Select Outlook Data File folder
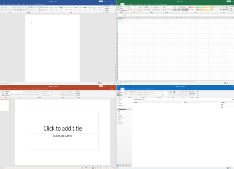Image resolution: width=234 pixels, height=169 pixels. click(x=124, y=109)
